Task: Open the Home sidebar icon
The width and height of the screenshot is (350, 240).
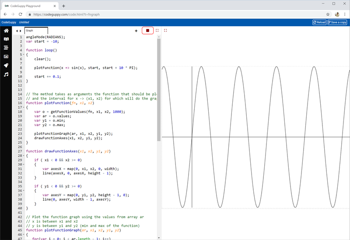Action: pyautogui.click(x=6, y=31)
